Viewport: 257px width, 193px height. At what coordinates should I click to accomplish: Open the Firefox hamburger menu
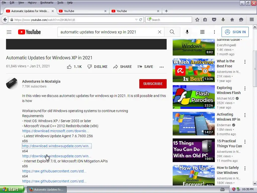pos(252,20)
